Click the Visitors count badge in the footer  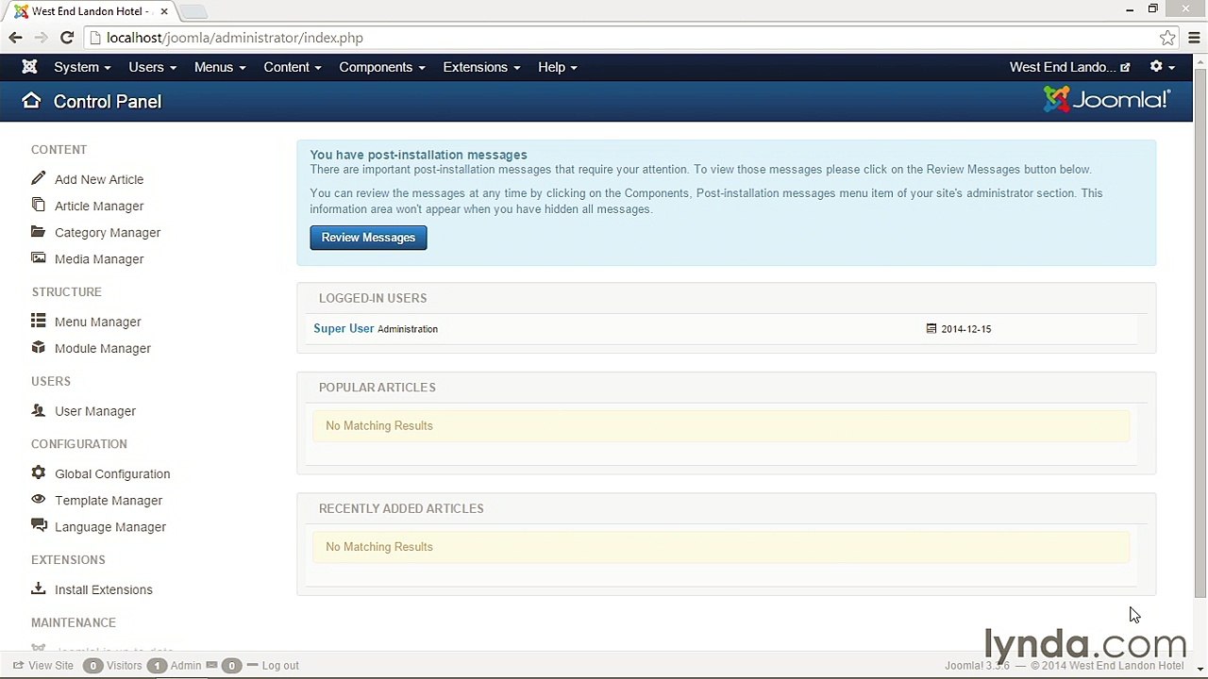(92, 665)
